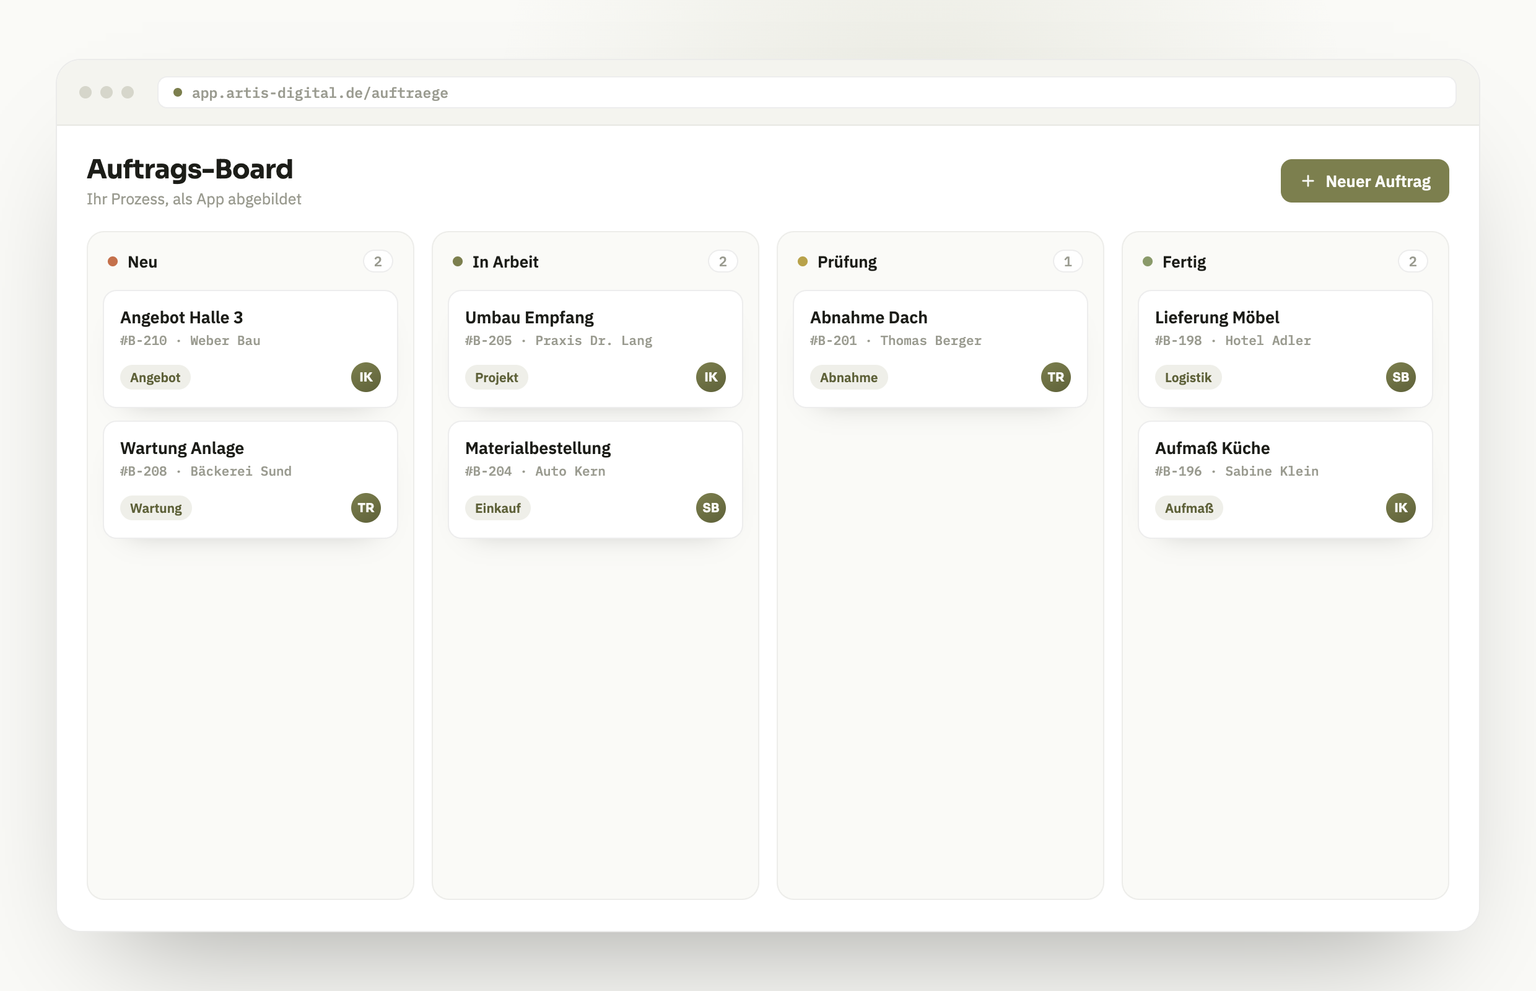Screen dimensions: 1536x991
Task: Click the card title Umbau Empfang
Action: click(529, 317)
